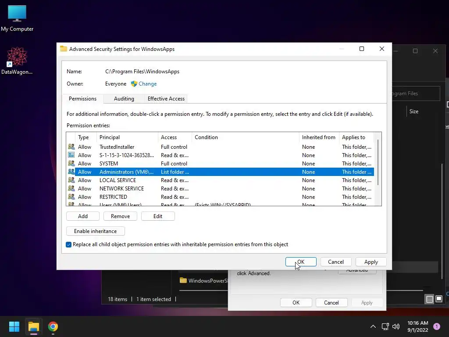Click the Change owner link
Image resolution: width=449 pixels, height=337 pixels.
tap(147, 84)
